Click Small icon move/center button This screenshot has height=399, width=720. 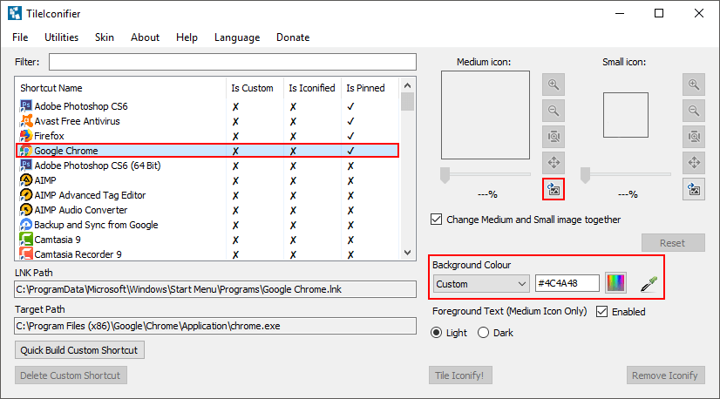click(694, 163)
